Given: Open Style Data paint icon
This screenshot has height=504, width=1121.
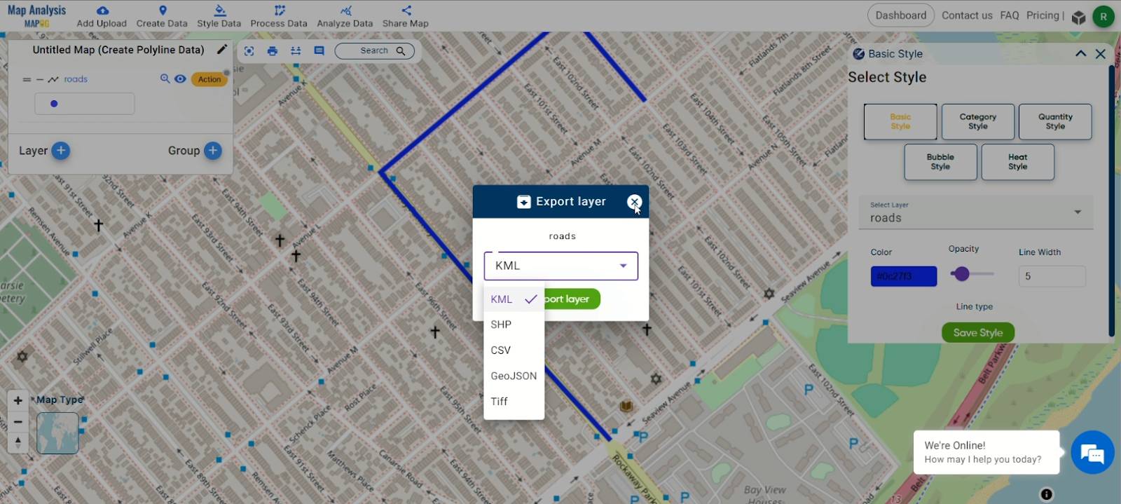Looking at the screenshot, I should (219, 11).
